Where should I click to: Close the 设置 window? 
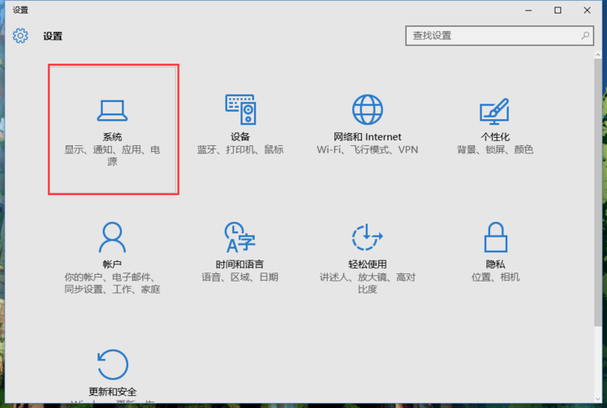(587, 11)
